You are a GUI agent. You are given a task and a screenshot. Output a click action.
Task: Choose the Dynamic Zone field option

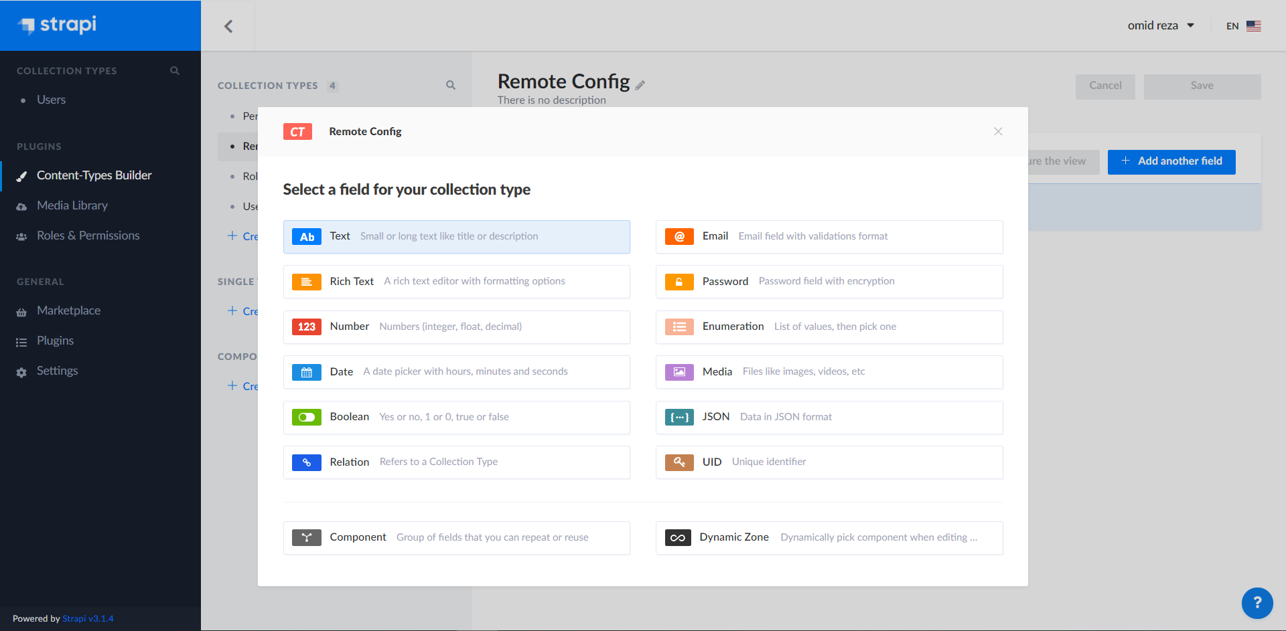pyautogui.click(x=829, y=538)
